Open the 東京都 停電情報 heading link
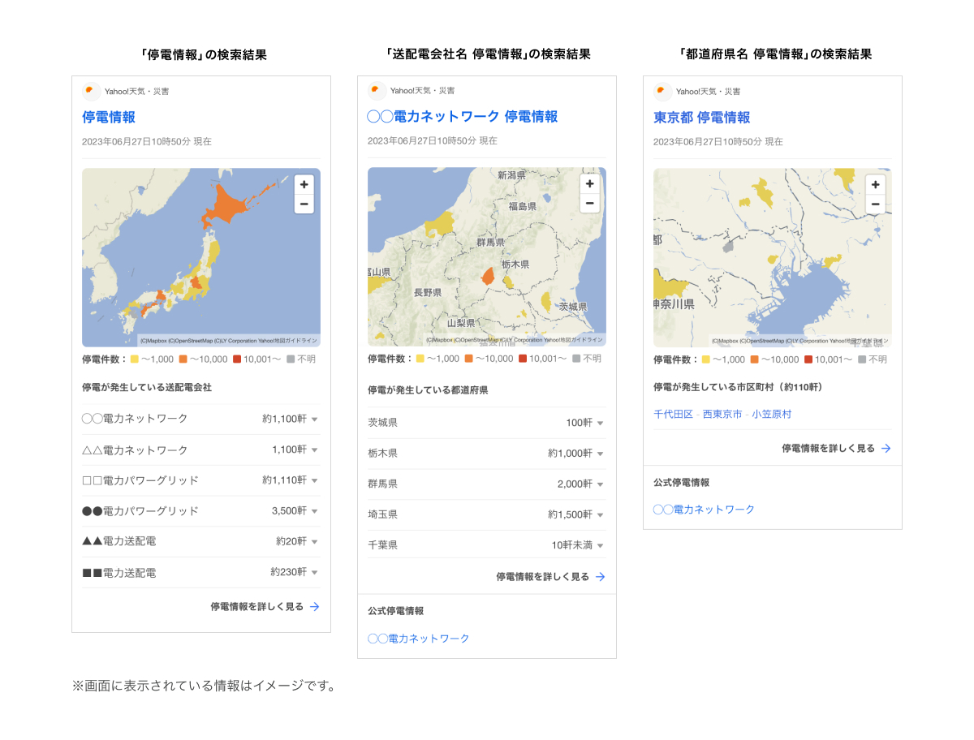The image size is (974, 740). tap(703, 118)
